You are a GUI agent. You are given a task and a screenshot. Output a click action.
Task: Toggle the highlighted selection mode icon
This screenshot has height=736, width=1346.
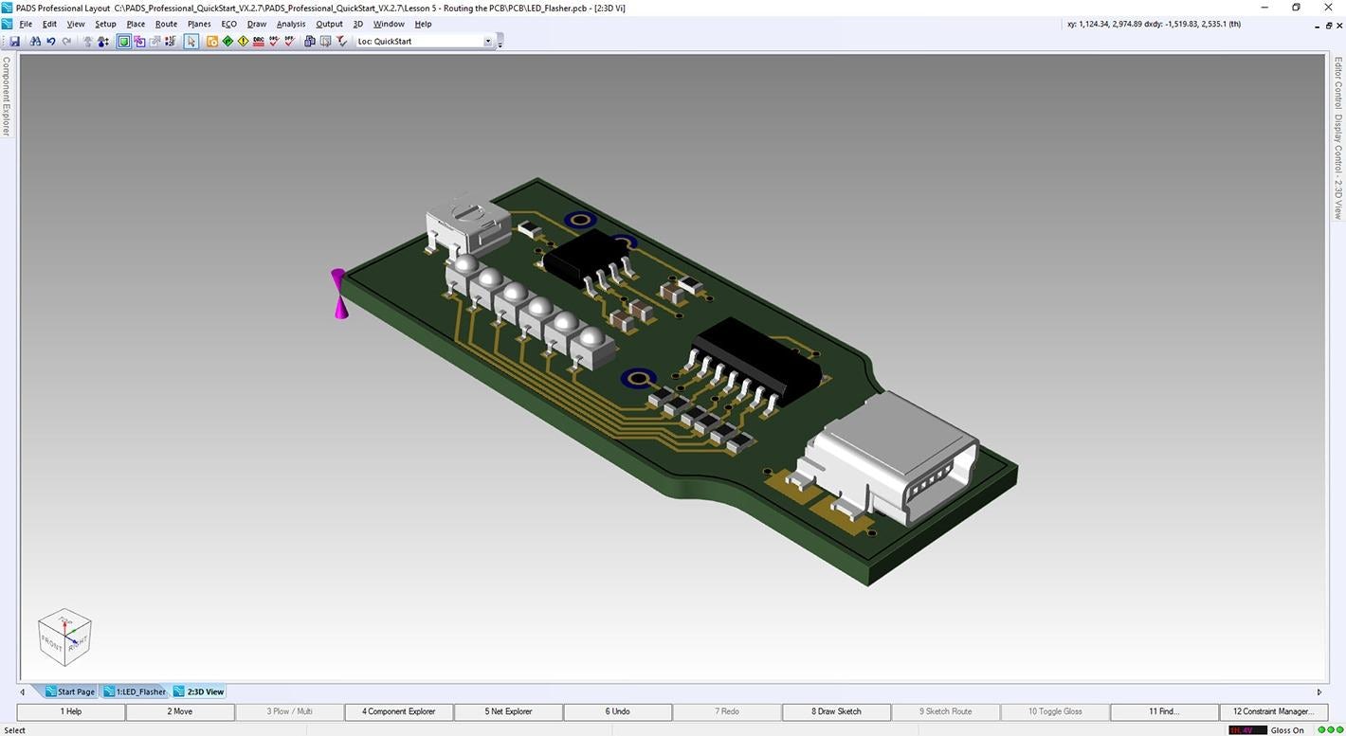122,41
